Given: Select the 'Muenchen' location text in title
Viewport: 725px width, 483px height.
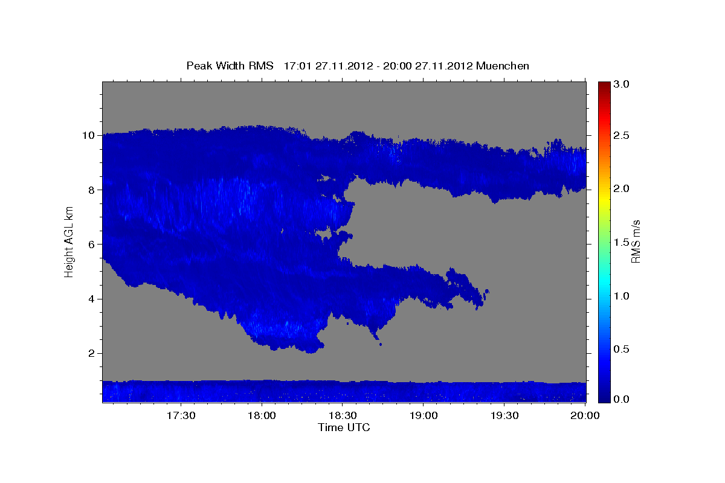Looking at the screenshot, I should [503, 66].
